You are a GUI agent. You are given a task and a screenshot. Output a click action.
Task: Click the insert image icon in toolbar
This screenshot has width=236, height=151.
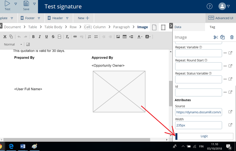[118, 37]
